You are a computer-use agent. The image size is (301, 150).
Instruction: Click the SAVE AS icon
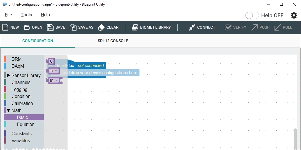tap(73, 27)
